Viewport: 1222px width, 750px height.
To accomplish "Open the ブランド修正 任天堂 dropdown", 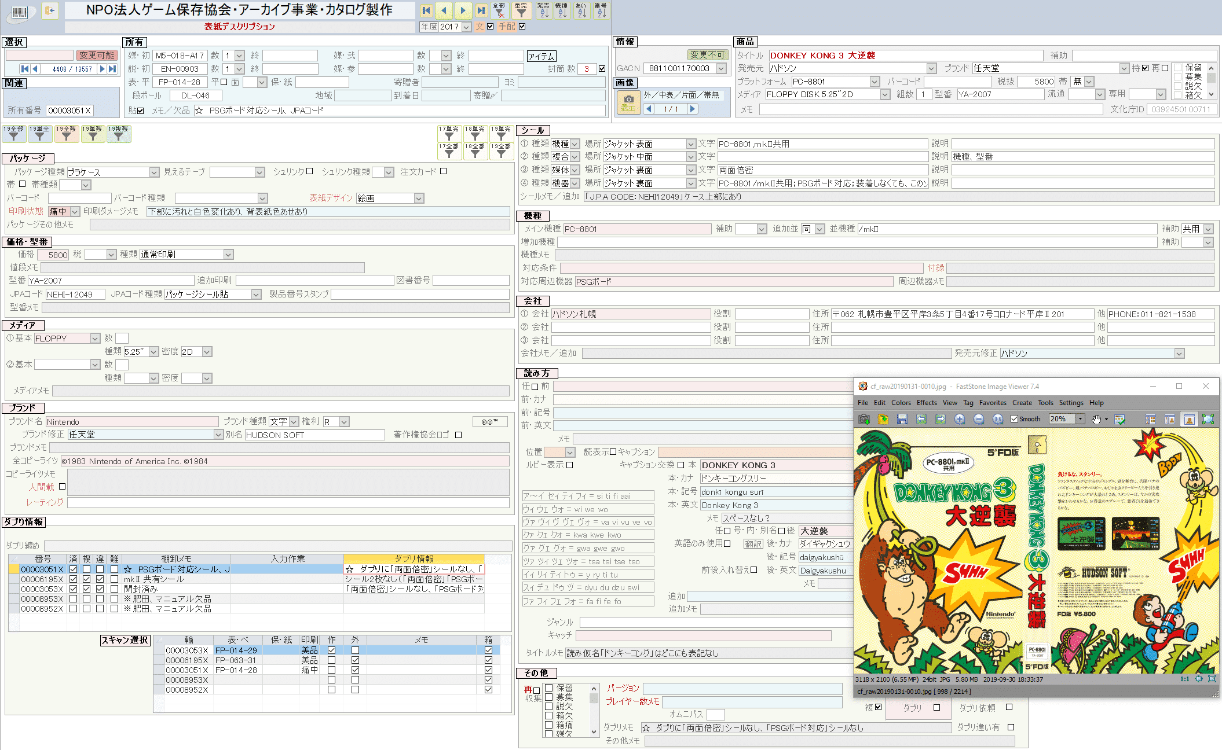I will [x=218, y=435].
